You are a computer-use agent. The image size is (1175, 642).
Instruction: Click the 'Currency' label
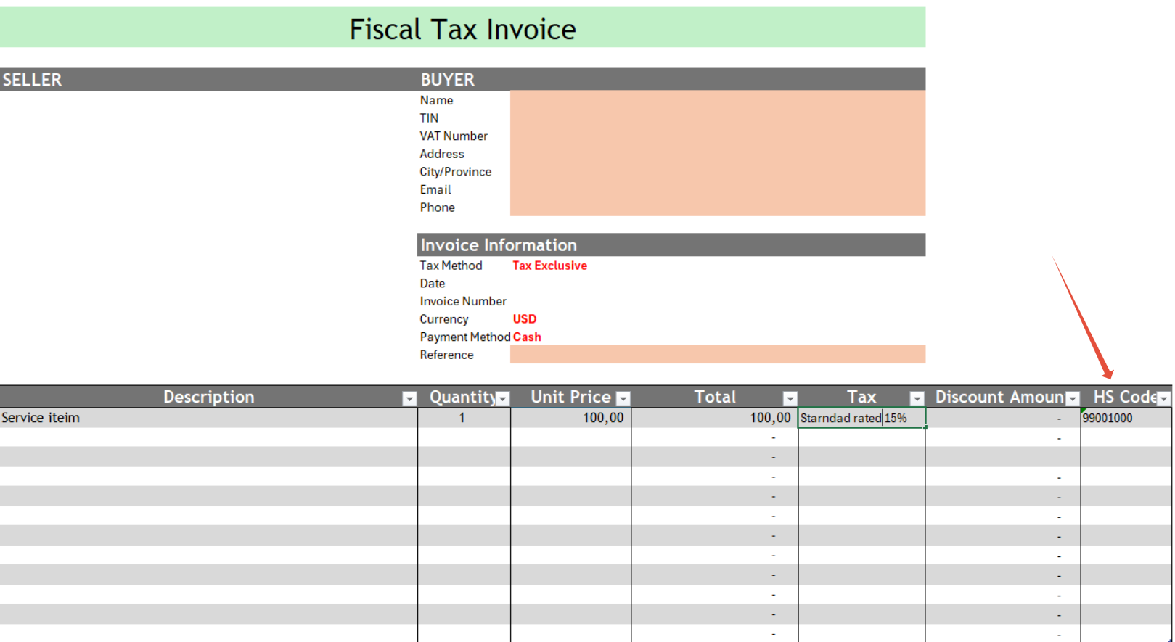tap(444, 319)
